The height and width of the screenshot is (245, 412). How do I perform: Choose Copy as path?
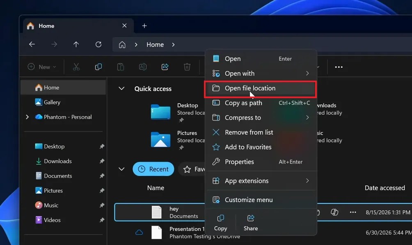pos(261,103)
